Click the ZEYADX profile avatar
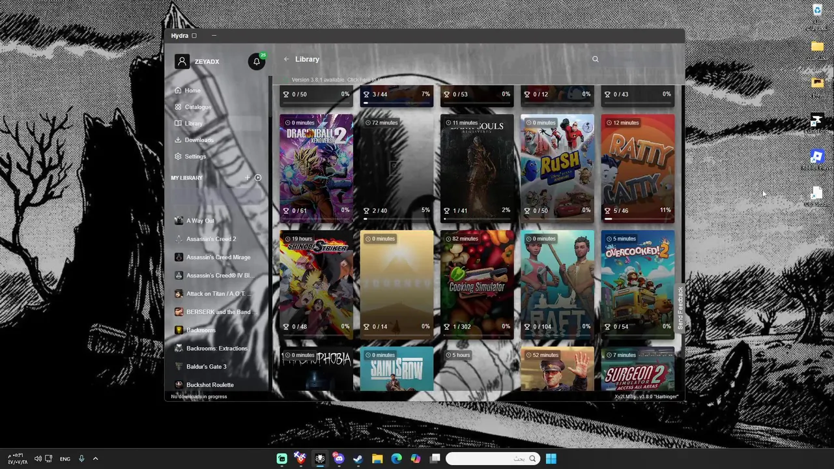Viewport: 834px width, 469px height. pos(182,61)
